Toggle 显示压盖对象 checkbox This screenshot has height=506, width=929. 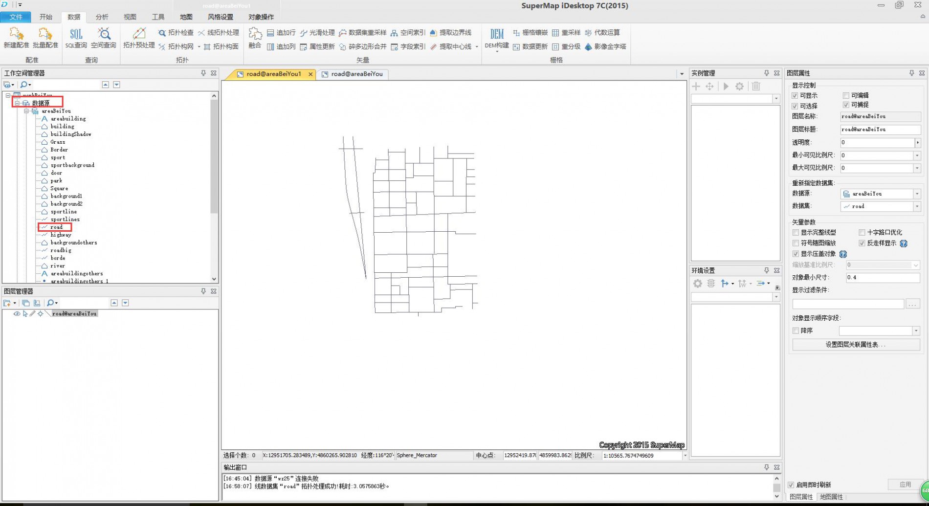[x=796, y=254]
